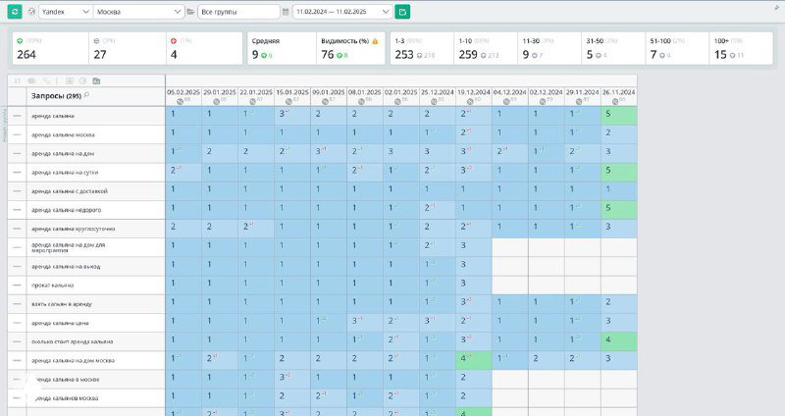Select the 31-50 positions range card
Screen dimensions: 785x416
[x=614, y=48]
